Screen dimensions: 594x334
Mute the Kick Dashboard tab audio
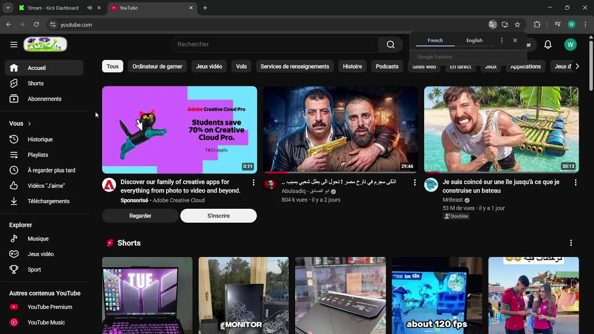coord(90,8)
